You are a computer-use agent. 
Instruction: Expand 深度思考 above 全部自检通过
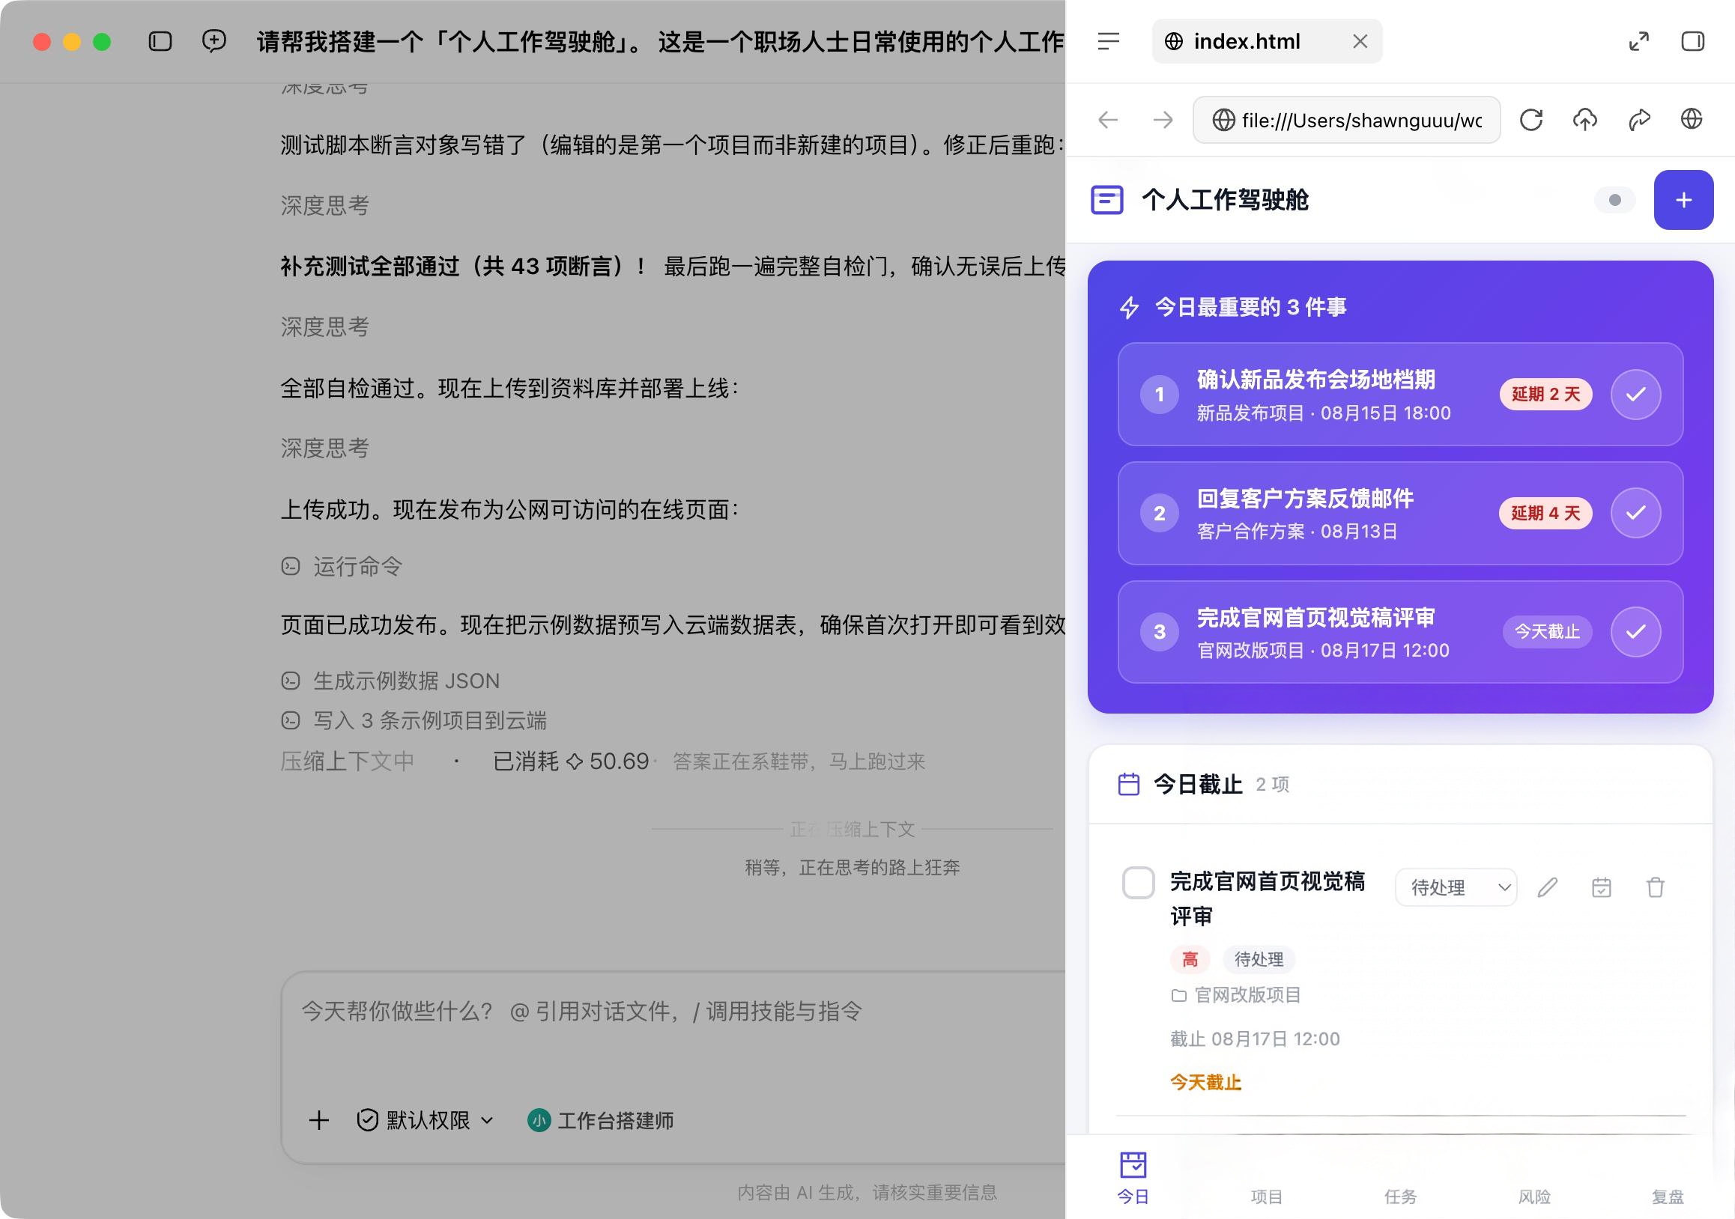[325, 327]
